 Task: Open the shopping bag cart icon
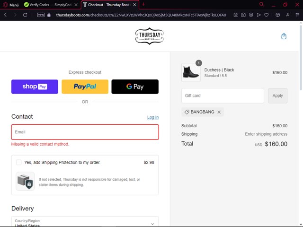(284, 36)
